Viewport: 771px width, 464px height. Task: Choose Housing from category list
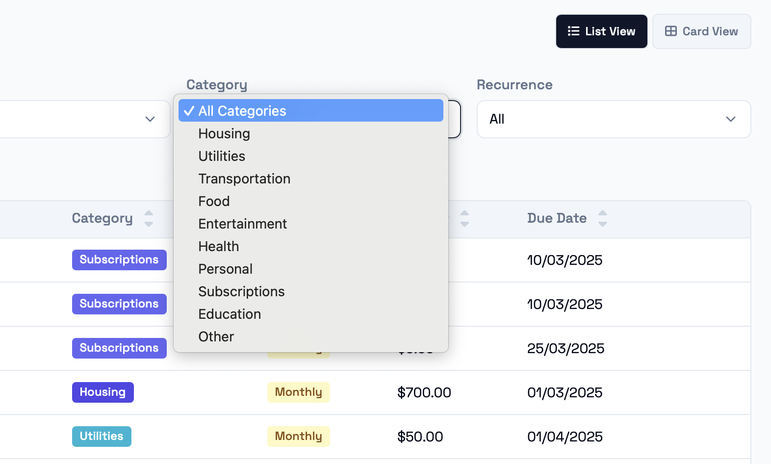tap(224, 133)
